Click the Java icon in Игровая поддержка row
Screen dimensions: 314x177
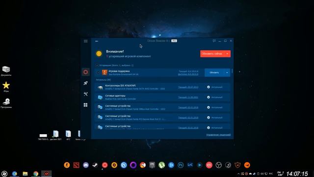[105, 72]
